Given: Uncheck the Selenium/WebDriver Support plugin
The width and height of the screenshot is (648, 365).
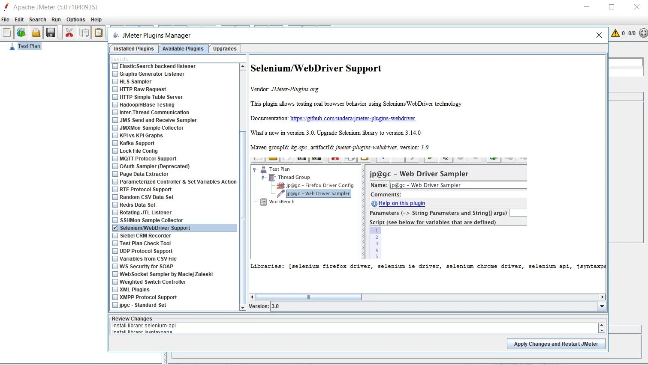Looking at the screenshot, I should click(x=115, y=228).
